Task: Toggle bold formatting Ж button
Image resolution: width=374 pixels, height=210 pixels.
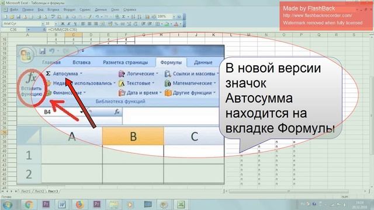Action: pyautogui.click(x=63, y=24)
